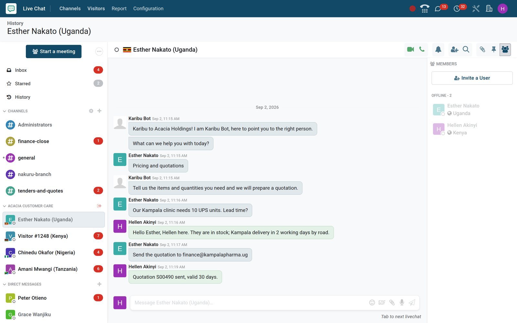Attach a file in the message composer
517x323 pixels.
click(x=392, y=303)
